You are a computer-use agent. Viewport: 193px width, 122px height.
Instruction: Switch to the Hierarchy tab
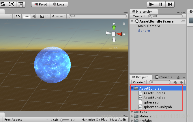144,12
